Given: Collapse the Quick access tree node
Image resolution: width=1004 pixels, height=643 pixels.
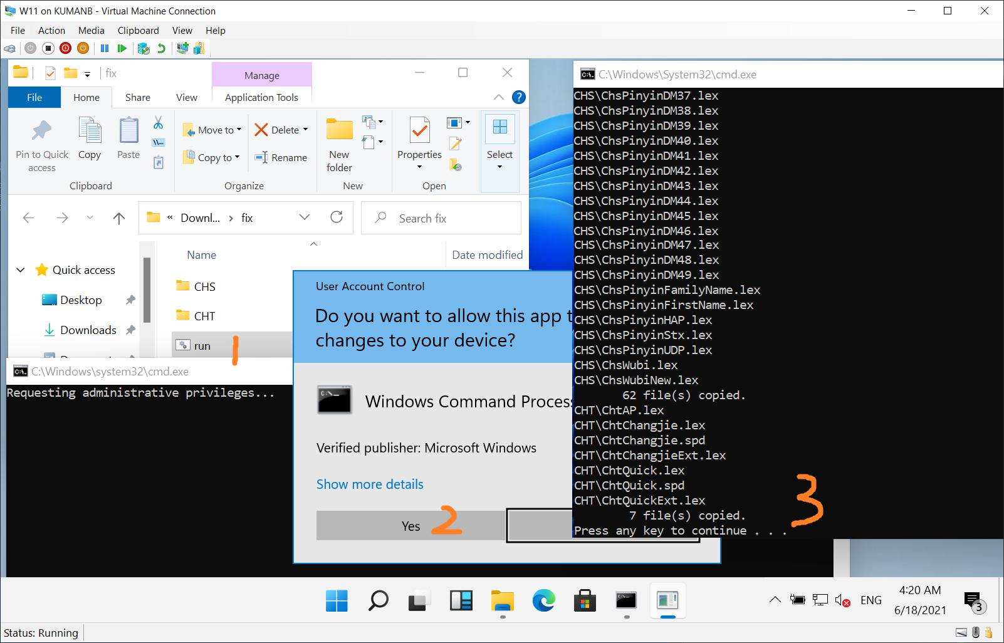Looking at the screenshot, I should (21, 270).
